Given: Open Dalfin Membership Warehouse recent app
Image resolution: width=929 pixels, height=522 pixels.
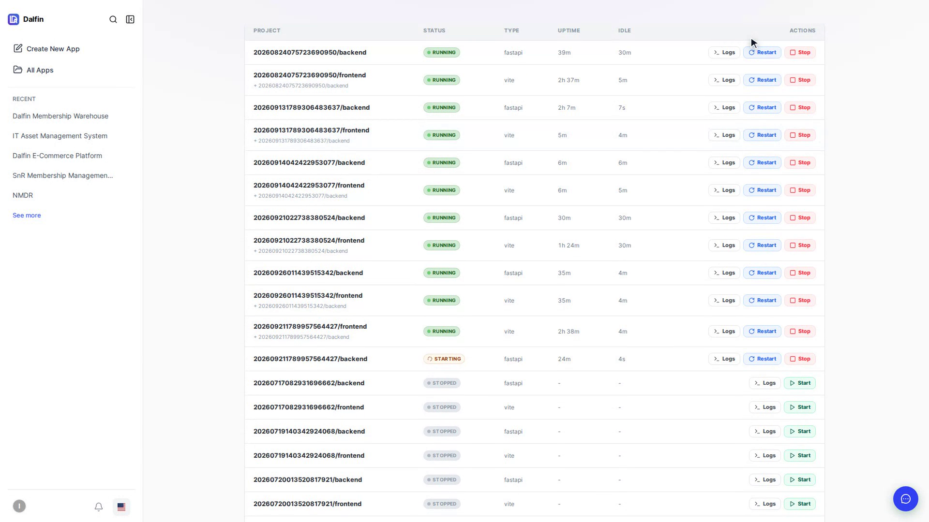Looking at the screenshot, I should [60, 116].
